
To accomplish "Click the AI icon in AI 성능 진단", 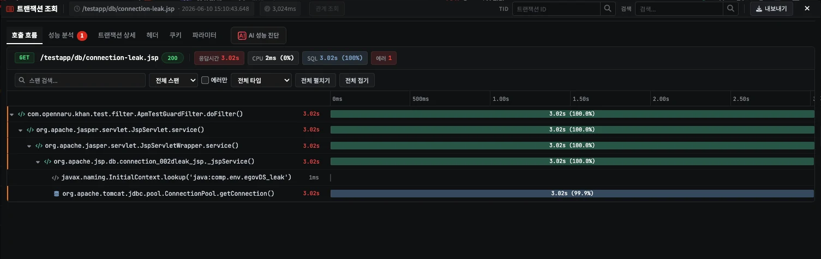I will (x=242, y=35).
